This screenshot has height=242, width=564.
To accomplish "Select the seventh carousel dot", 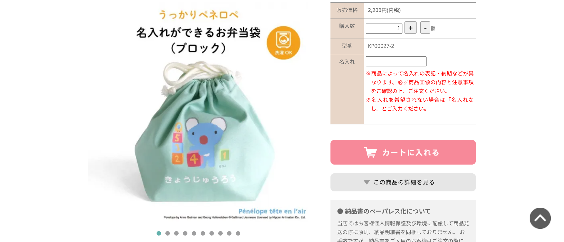I will [x=211, y=233].
